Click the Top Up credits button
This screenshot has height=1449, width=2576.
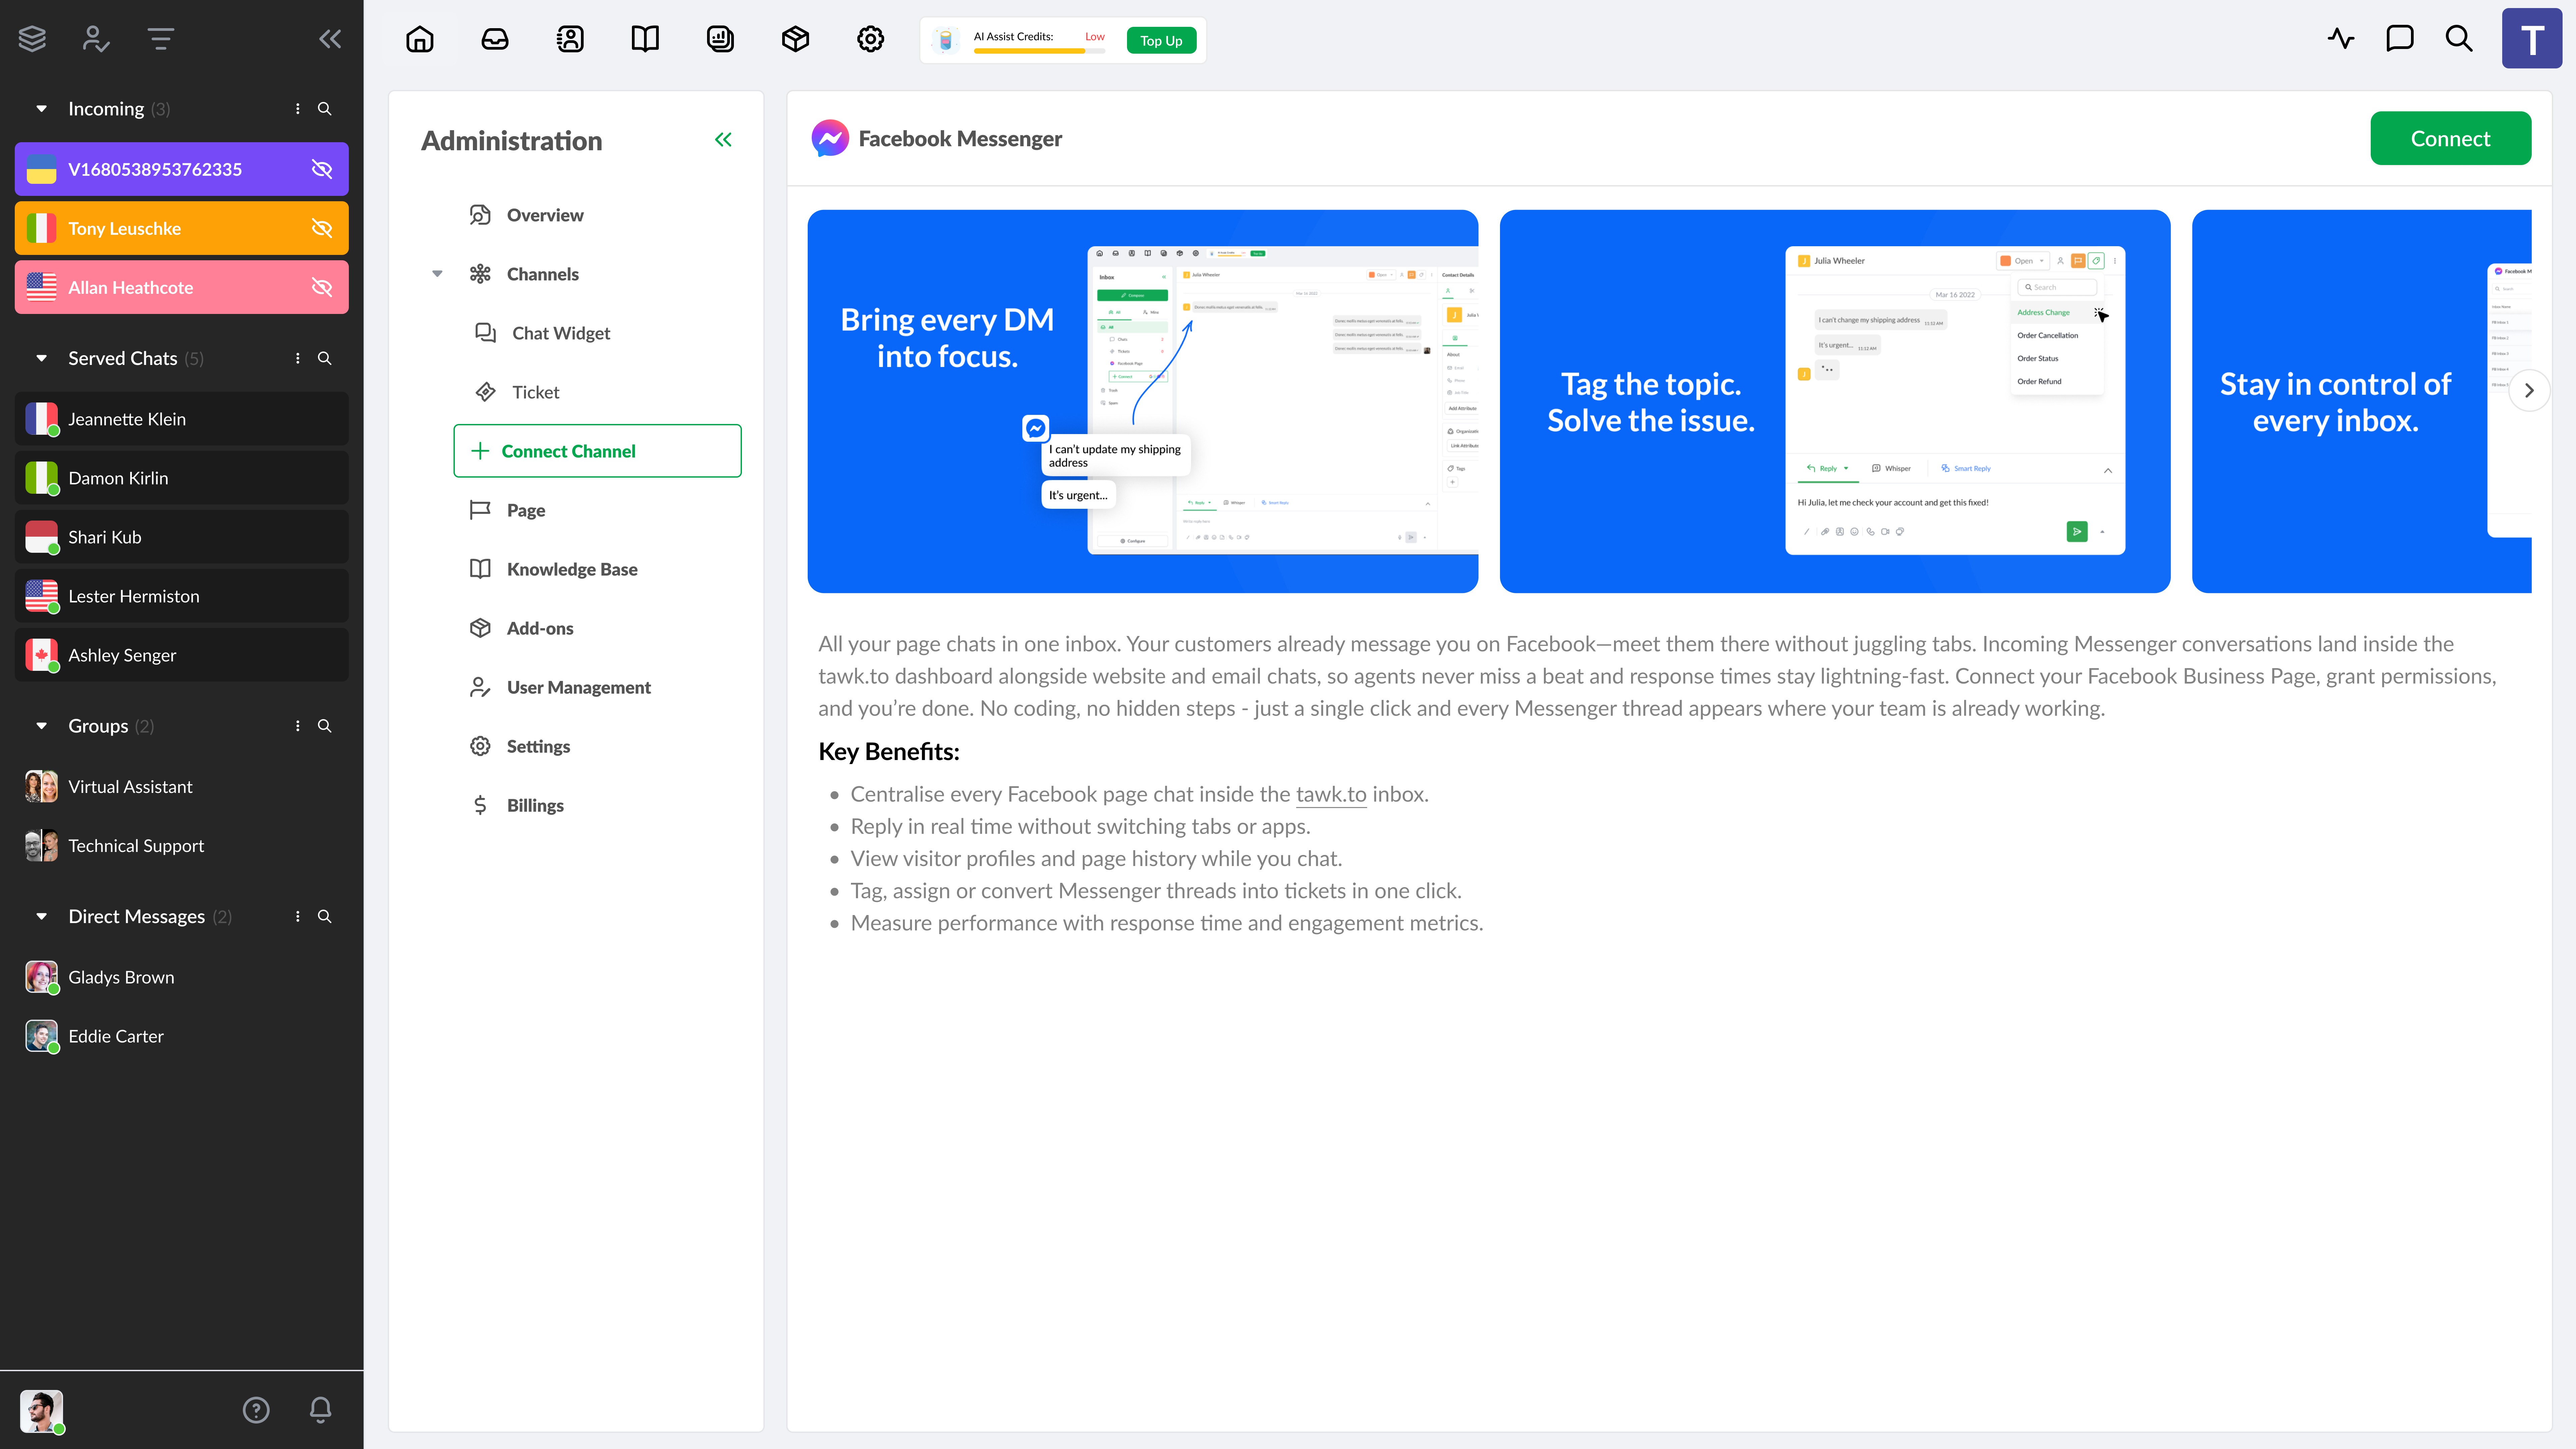(x=1161, y=40)
